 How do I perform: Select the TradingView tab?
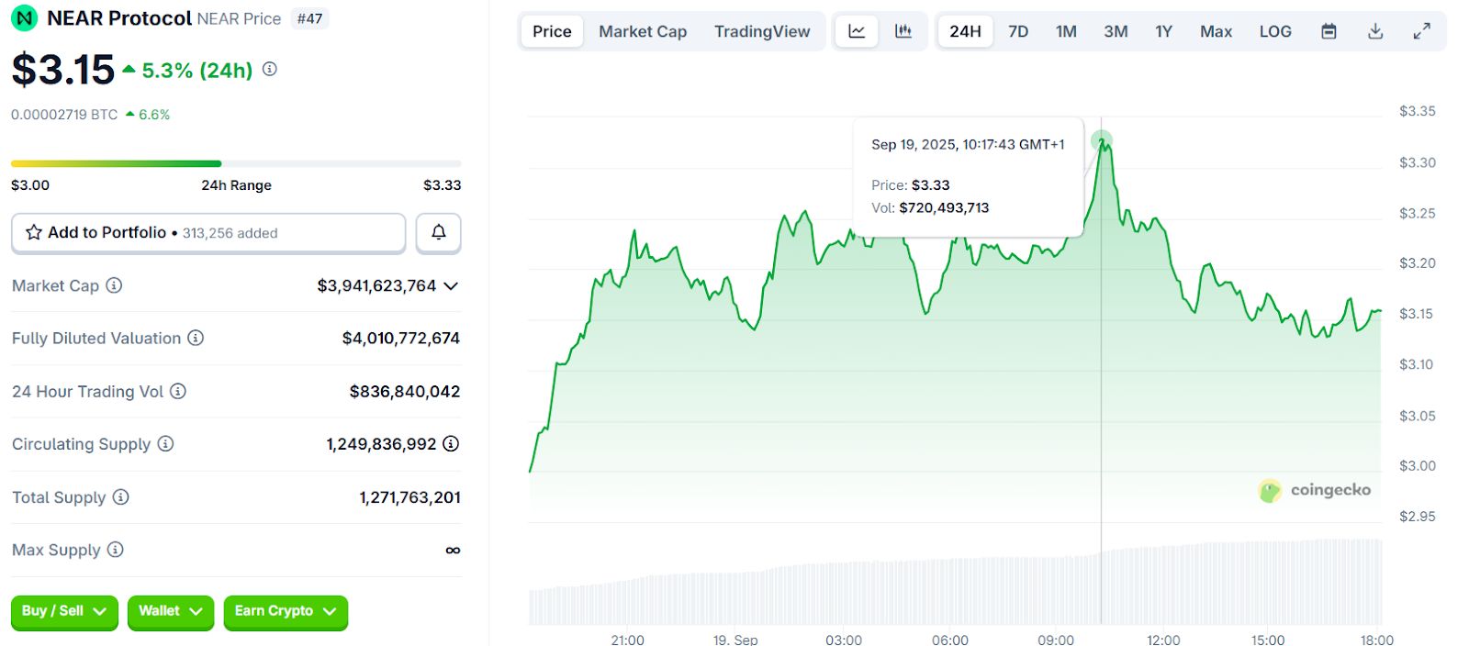(x=762, y=31)
